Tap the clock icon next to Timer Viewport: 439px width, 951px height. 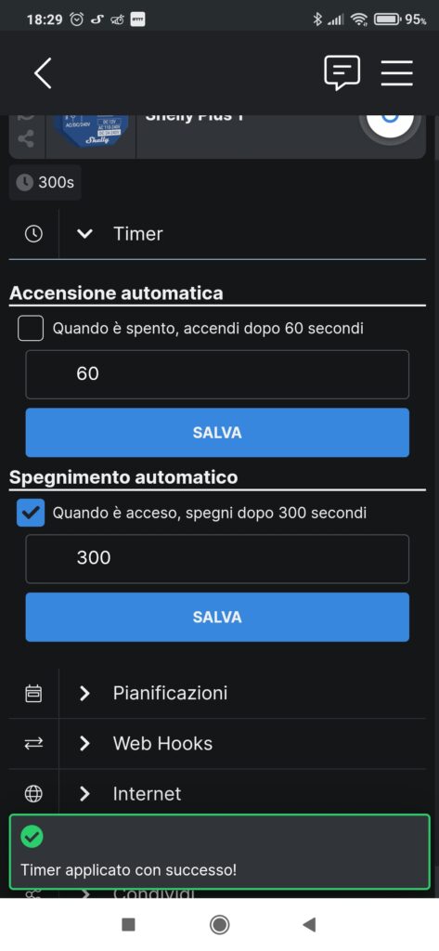click(x=33, y=234)
